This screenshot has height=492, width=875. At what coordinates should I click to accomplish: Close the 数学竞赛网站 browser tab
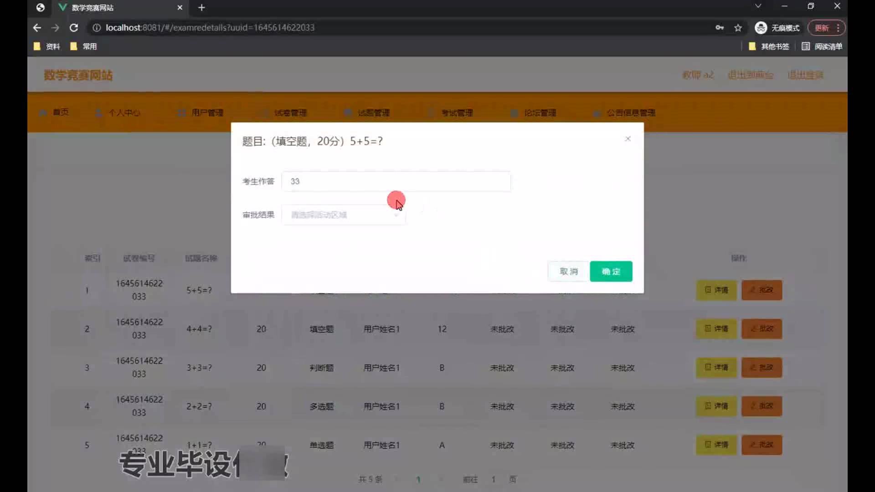(x=180, y=8)
